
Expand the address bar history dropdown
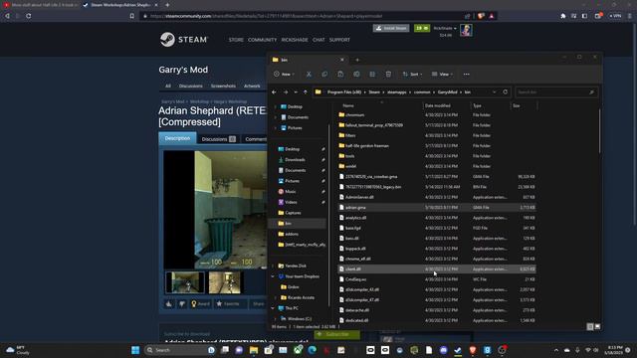(494, 92)
